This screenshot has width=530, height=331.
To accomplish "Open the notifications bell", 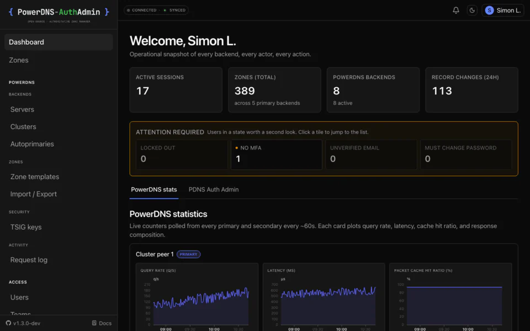I will pos(455,10).
